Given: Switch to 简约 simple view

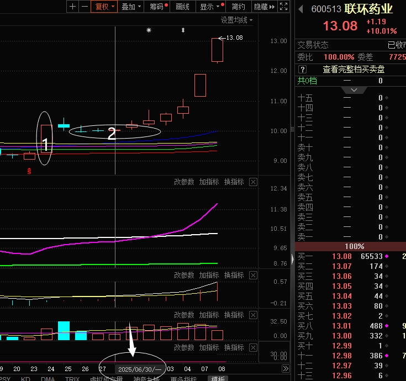Looking at the screenshot, I should tap(238, 7).
